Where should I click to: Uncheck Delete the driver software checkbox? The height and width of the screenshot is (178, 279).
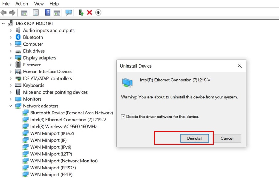(x=123, y=116)
